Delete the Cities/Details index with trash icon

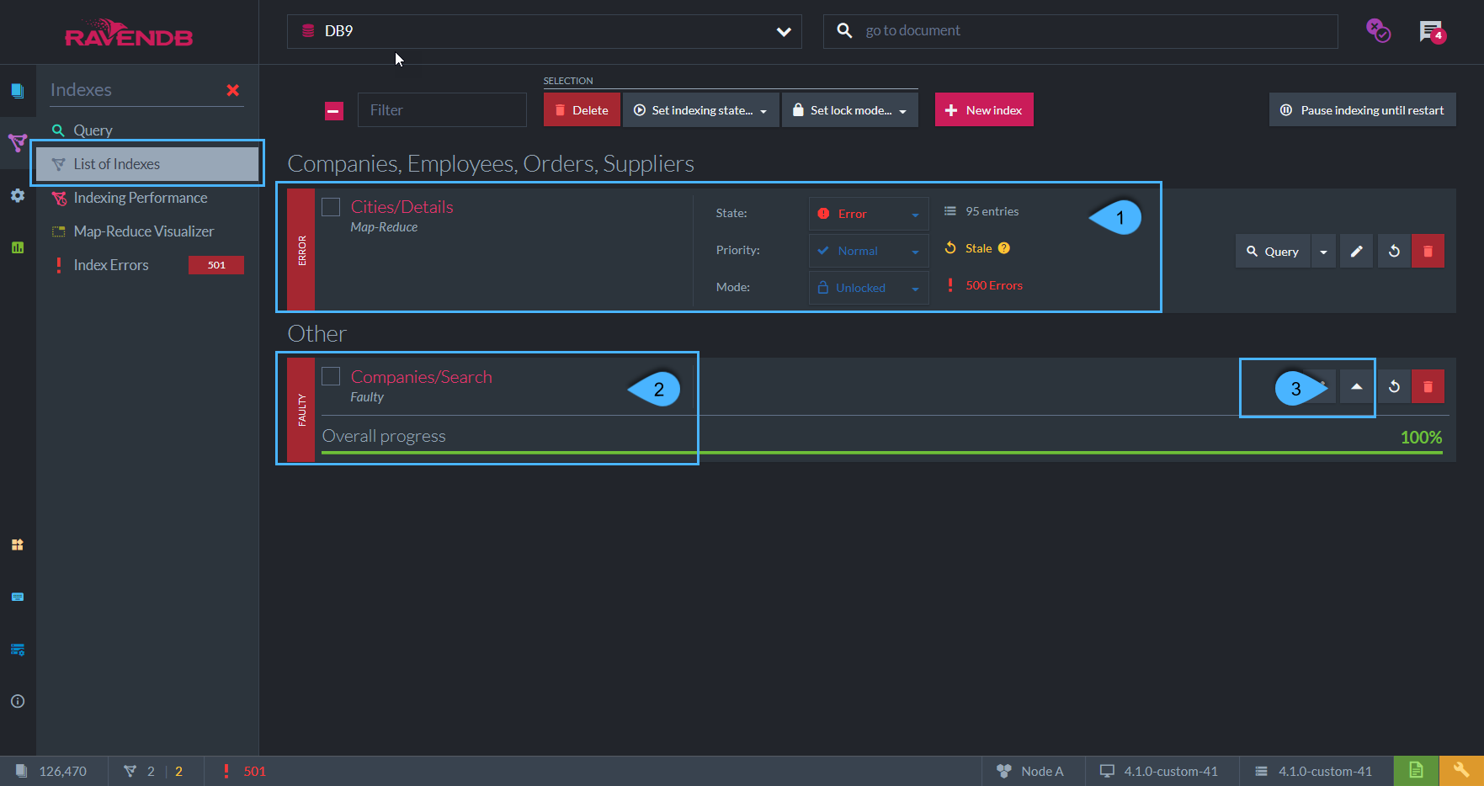point(1428,251)
